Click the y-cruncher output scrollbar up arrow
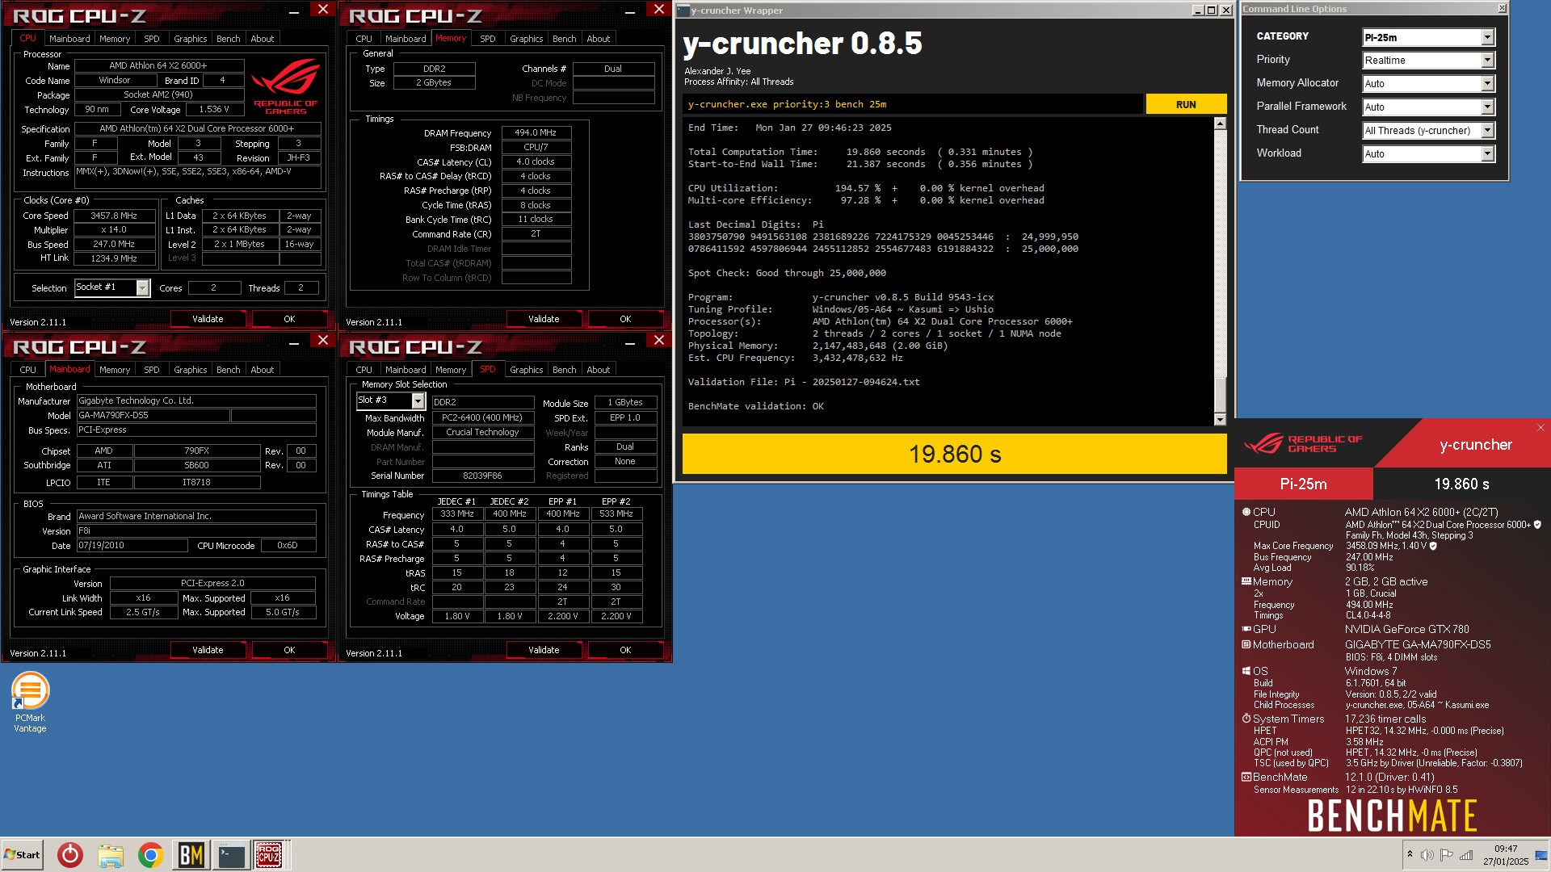 [x=1220, y=124]
